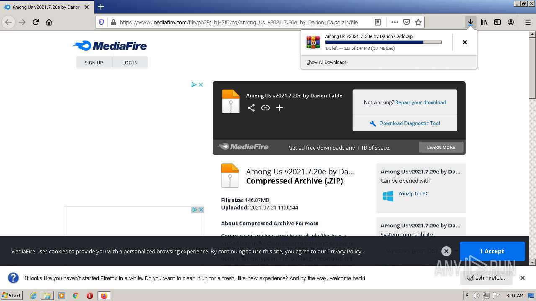View site security padlock details
The width and height of the screenshot is (536, 301).
113,22
